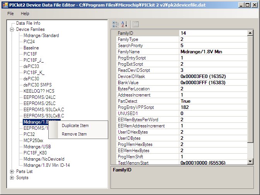
Task: Select the EEPROMS/25LC family
Action: click(39, 103)
